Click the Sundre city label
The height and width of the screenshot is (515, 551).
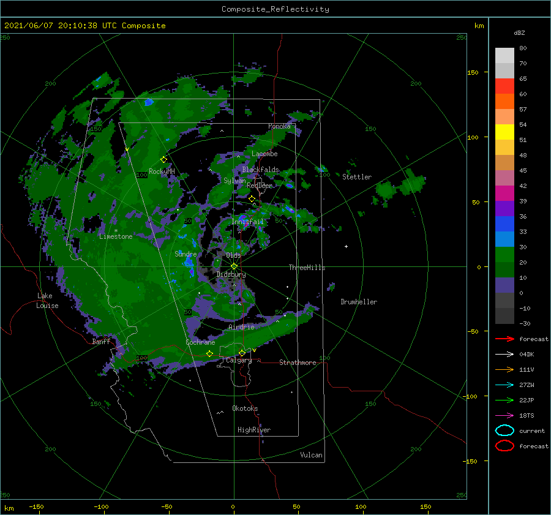[186, 254]
